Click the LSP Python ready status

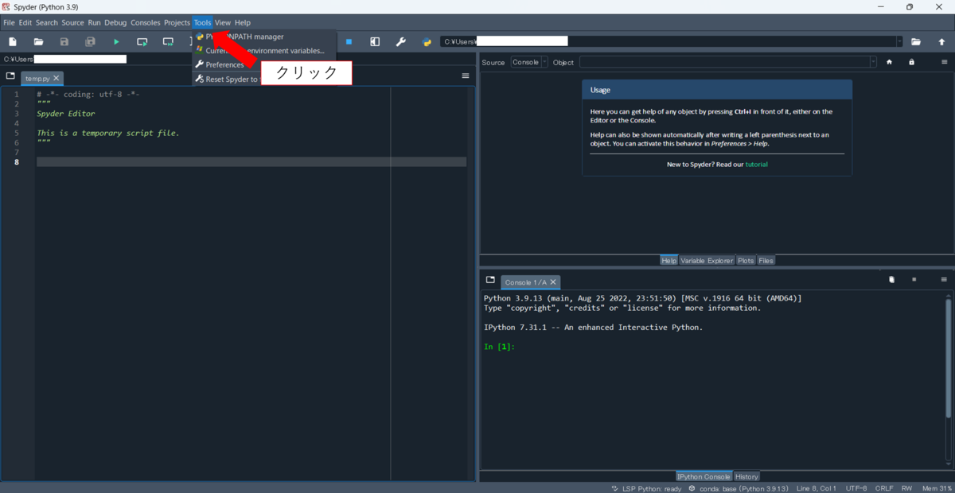point(646,488)
